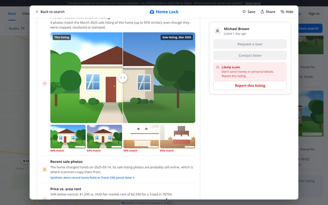The image size is (328, 205).
Task: Click the Save heart icon in header
Action: pyautogui.click(x=244, y=12)
